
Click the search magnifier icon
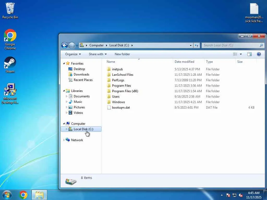[x=261, y=45]
